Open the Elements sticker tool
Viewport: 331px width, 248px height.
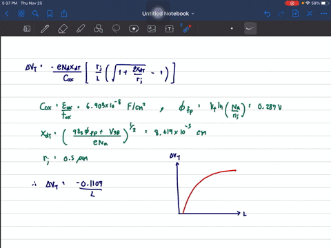point(134,29)
